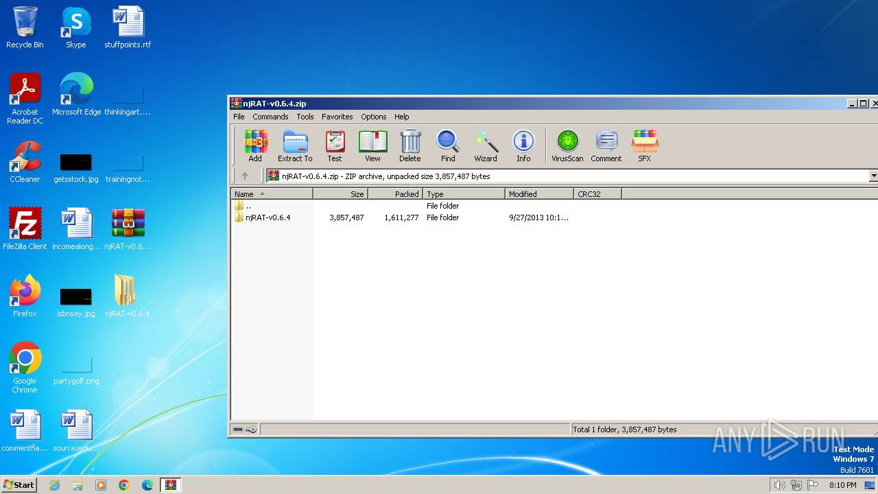Viewport: 878px width, 494px height.
Task: Click the volume speaker tray icon
Action: [x=779, y=485]
